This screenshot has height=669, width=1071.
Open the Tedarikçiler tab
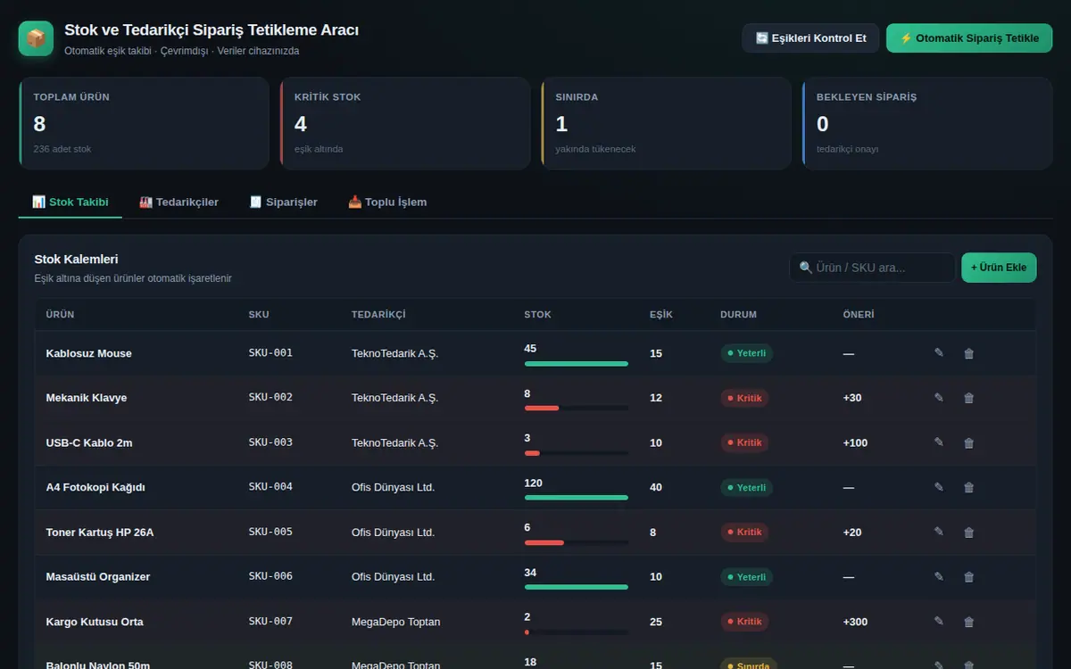178,202
